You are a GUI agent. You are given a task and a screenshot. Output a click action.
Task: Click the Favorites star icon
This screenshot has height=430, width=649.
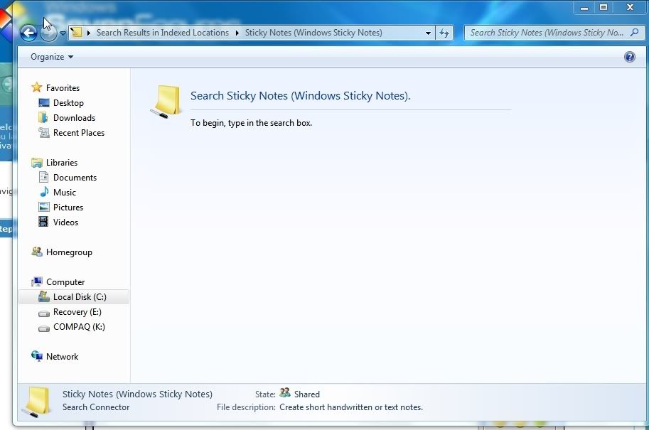click(37, 87)
